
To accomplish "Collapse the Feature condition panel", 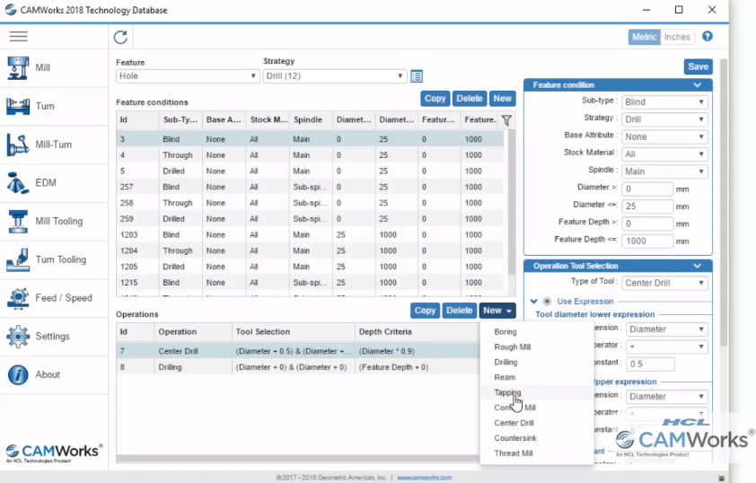I will [x=698, y=85].
